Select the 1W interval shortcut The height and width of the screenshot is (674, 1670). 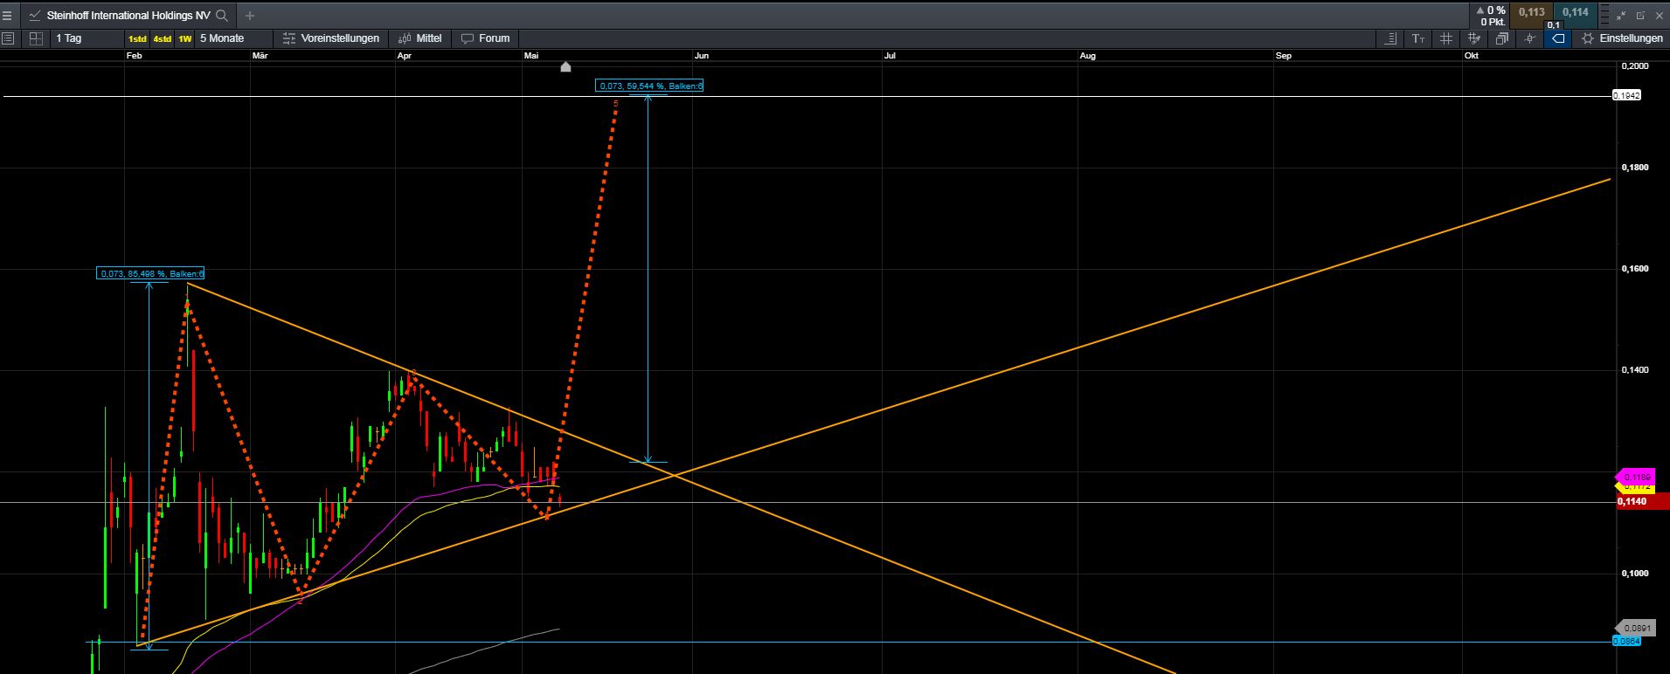pyautogui.click(x=185, y=38)
